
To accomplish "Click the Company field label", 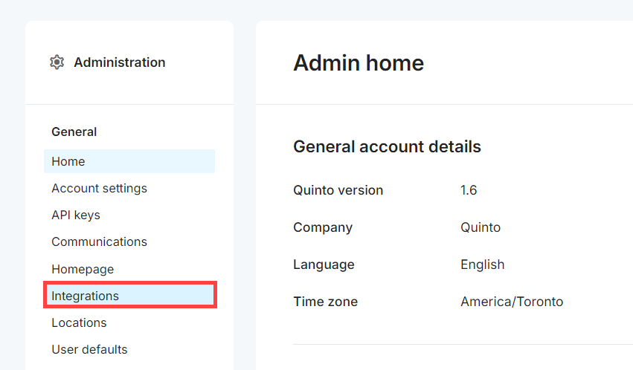I will point(323,227).
